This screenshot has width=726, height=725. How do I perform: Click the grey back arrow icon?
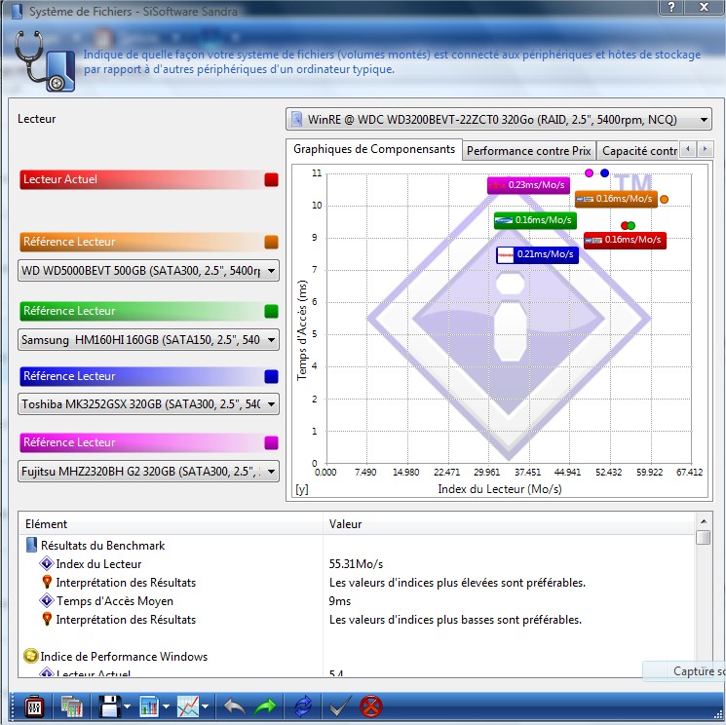click(x=234, y=706)
